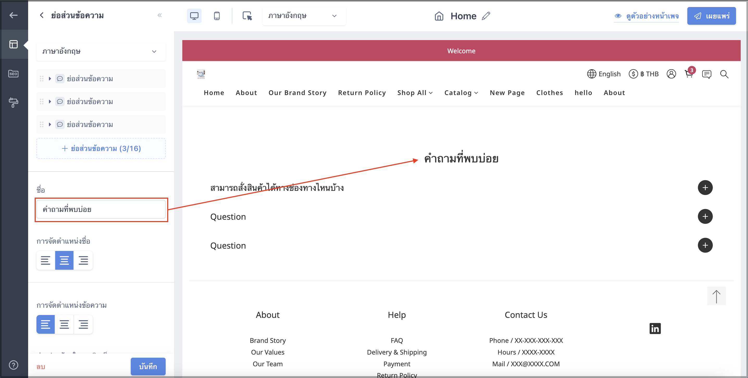
Task: Switch to mobile preview mode
Action: pyautogui.click(x=217, y=16)
